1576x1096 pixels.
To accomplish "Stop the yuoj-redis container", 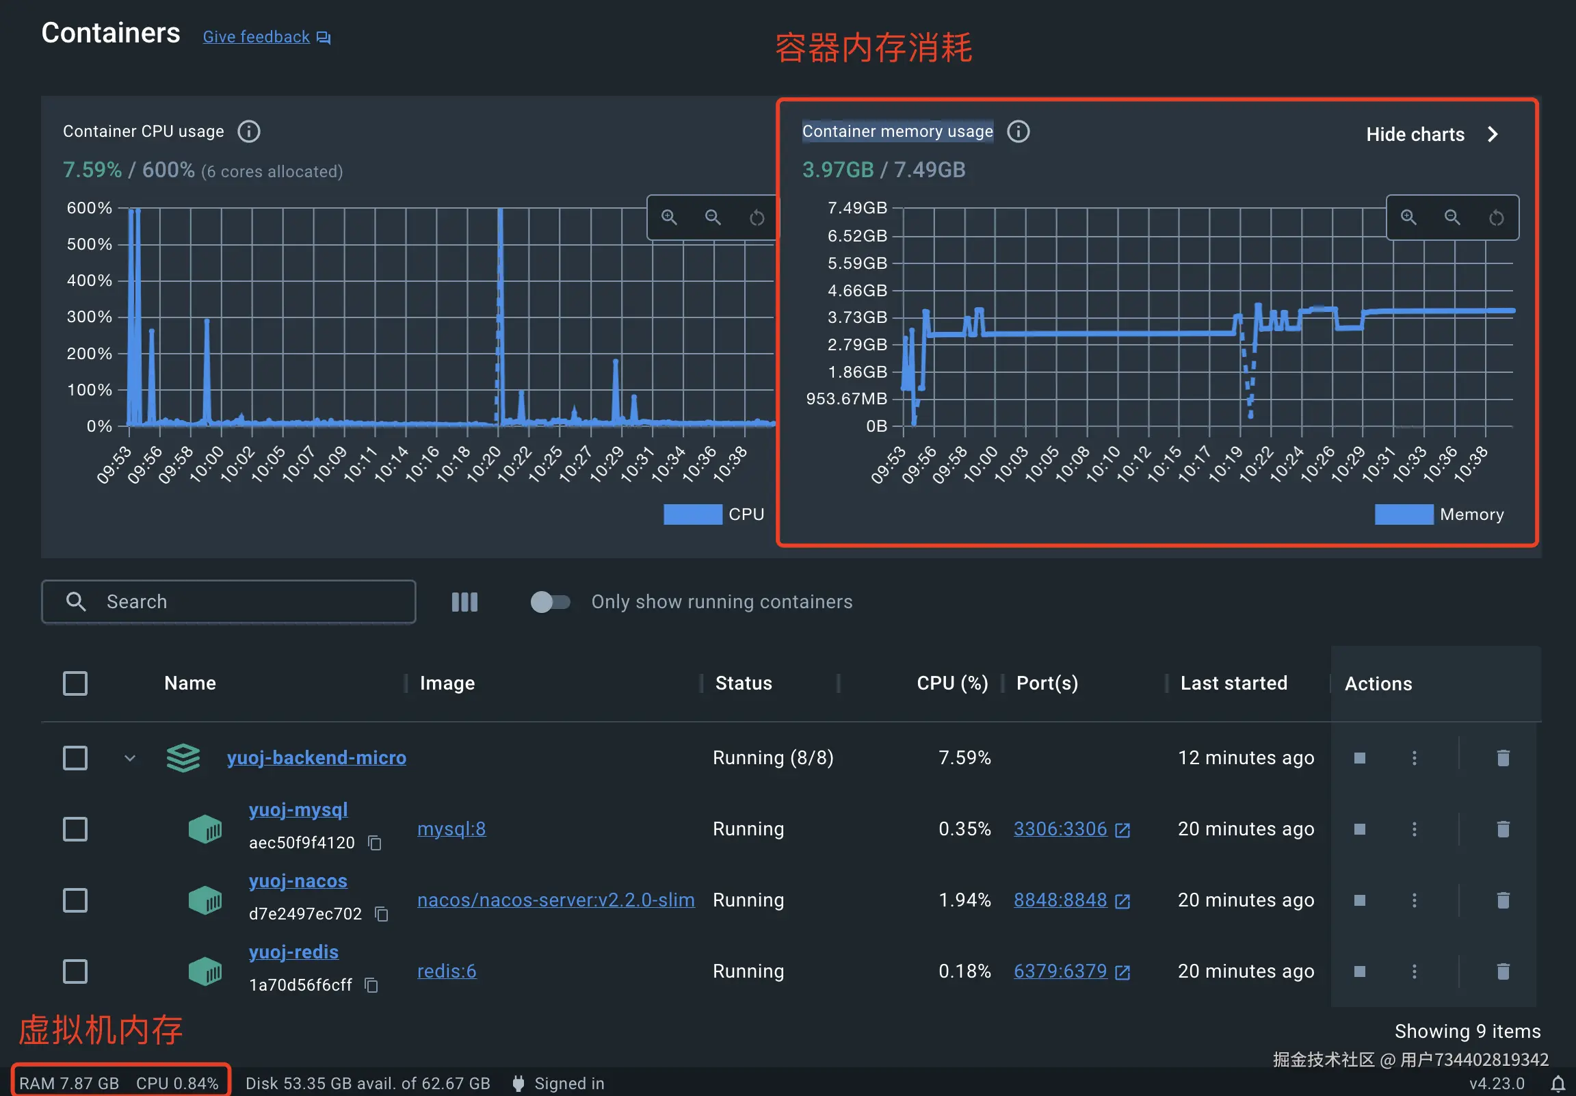I will [1359, 971].
